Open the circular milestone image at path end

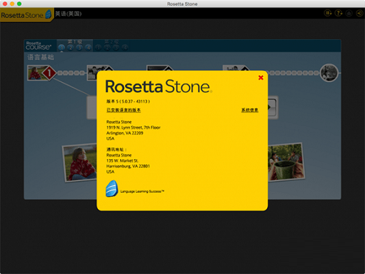tap(329, 73)
